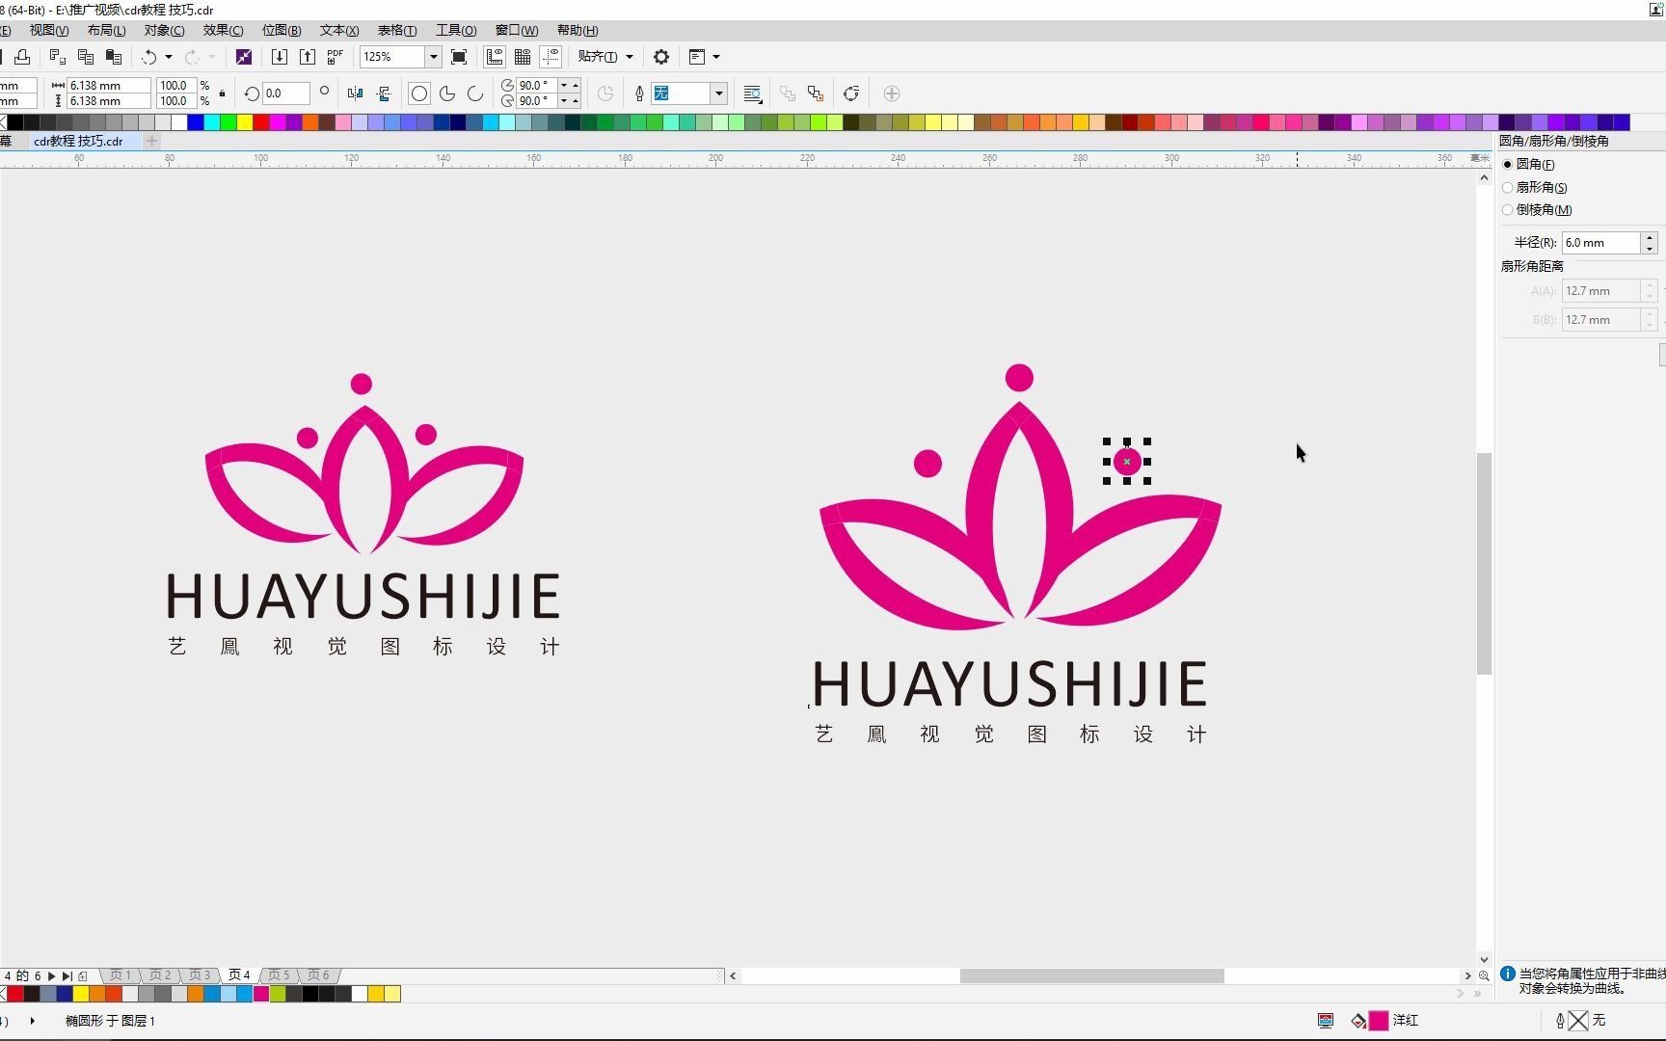Go to the next page arrow
The height and width of the screenshot is (1041, 1666).
tap(52, 975)
